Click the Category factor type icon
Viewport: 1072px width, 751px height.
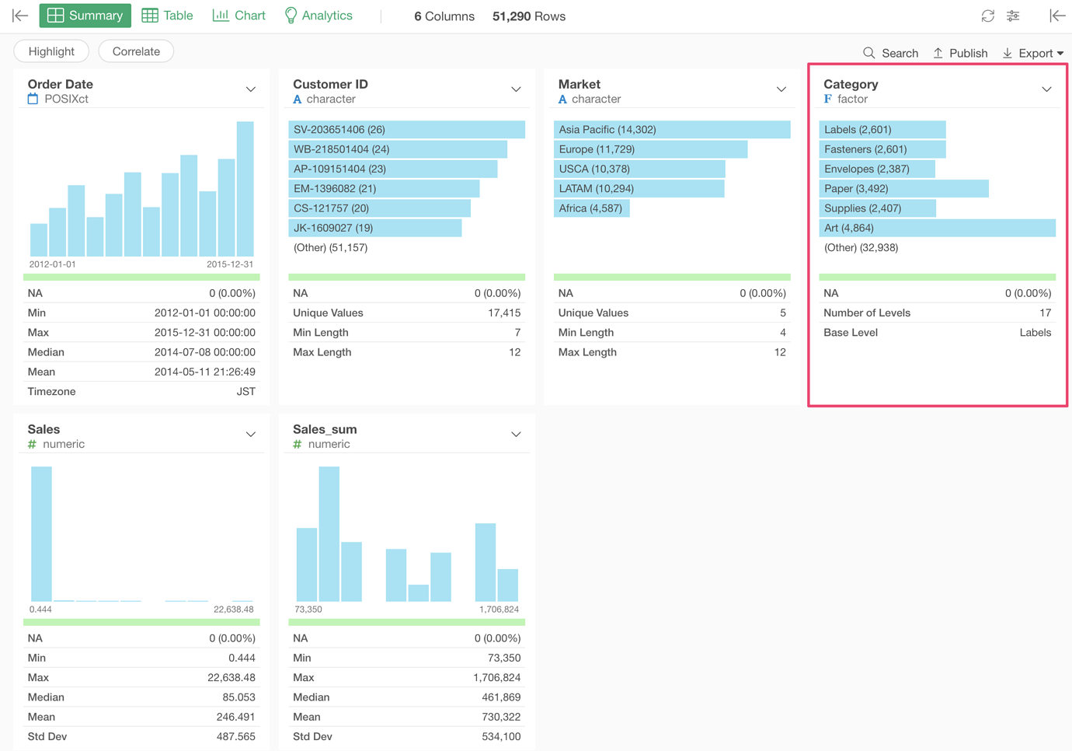828,99
